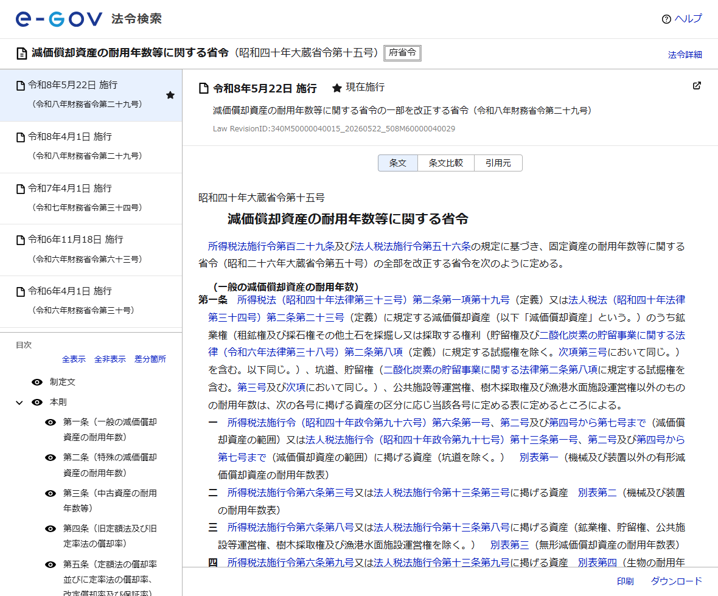The width and height of the screenshot is (718, 596).
Task: Click the star icon beside 現在施行
Action: coord(337,88)
